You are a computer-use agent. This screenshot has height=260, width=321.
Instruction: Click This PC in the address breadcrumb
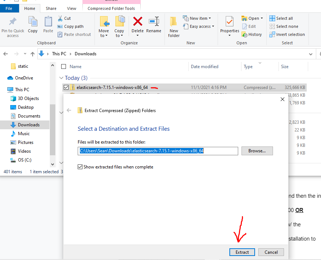(x=59, y=54)
